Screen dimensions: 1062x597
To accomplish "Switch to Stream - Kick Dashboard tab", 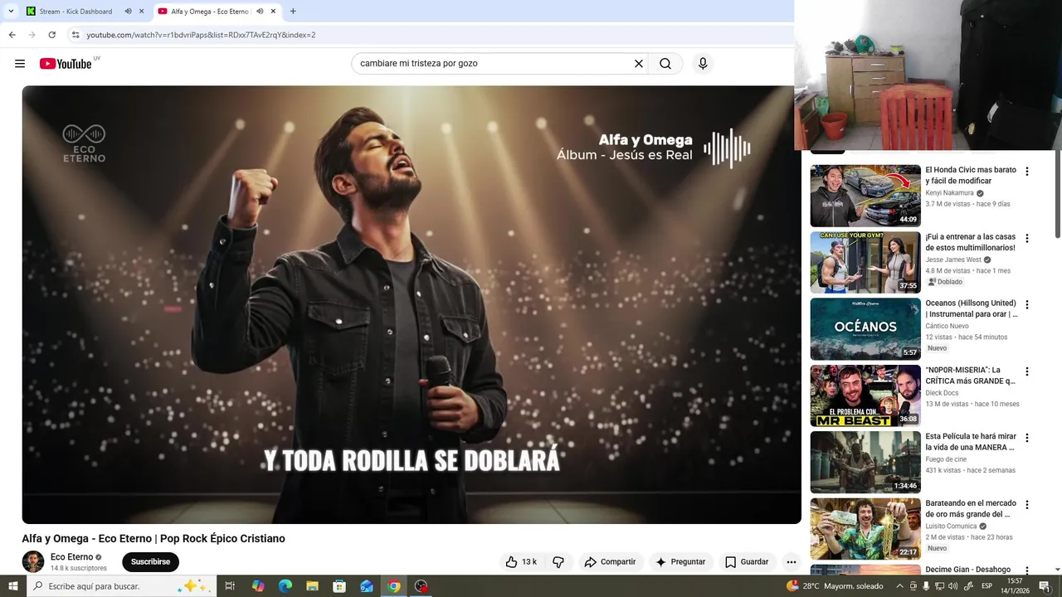I will tap(76, 12).
